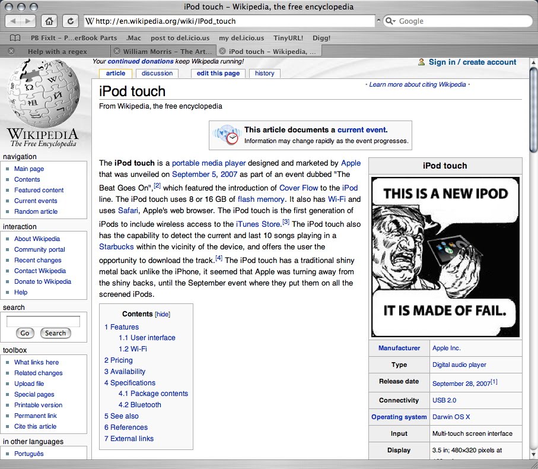538x469 pixels.
Task: Follow the 'Cover Flow' link
Action: [298, 188]
